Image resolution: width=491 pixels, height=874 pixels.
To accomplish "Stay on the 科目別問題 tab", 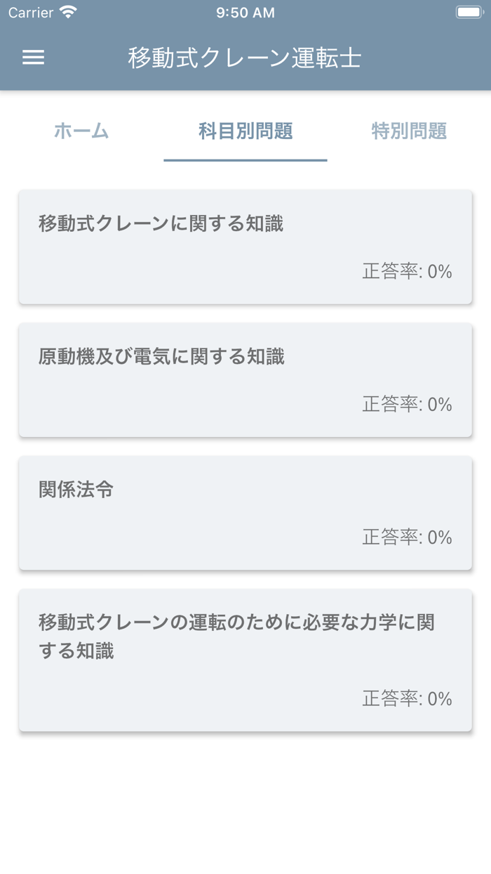I will pos(245,131).
